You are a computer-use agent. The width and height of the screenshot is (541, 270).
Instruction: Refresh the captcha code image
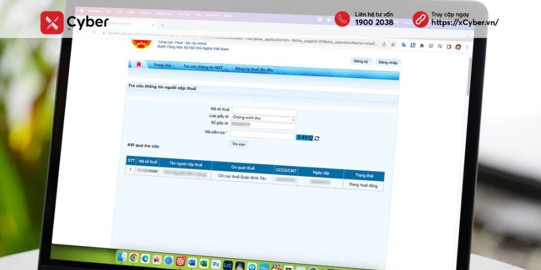(317, 138)
